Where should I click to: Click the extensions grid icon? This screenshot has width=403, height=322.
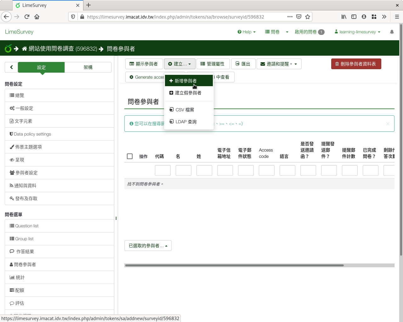pyautogui.click(x=374, y=17)
